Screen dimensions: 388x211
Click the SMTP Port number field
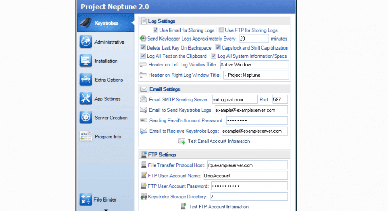pyautogui.click(x=280, y=99)
